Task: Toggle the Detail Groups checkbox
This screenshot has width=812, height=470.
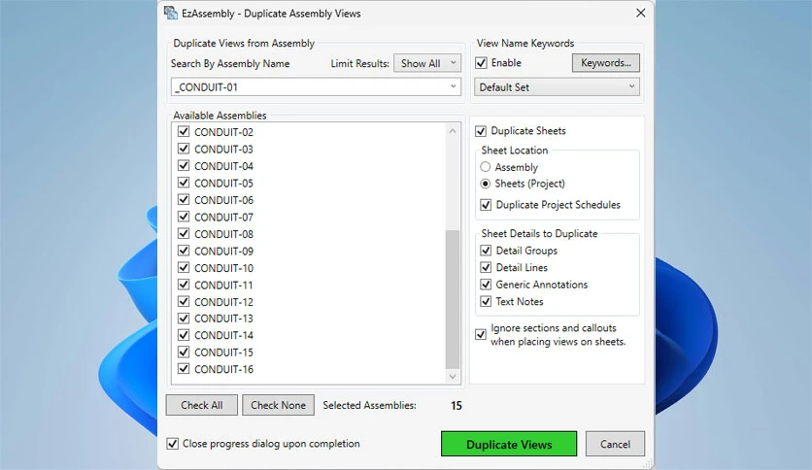Action: (486, 251)
